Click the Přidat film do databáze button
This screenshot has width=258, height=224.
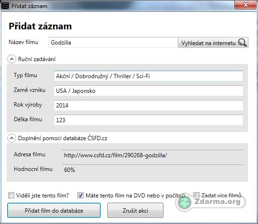pyautogui.click(x=54, y=210)
